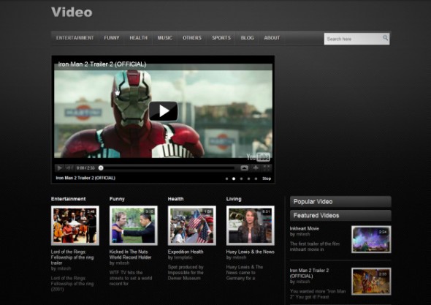Click the Funny category heading
Screen dimensions: 431x305
(117, 199)
